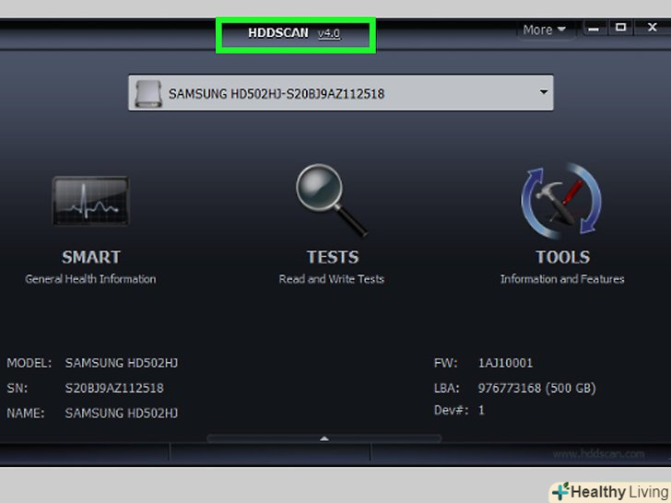Click the SMART label text
671x503 pixels.
tap(91, 257)
